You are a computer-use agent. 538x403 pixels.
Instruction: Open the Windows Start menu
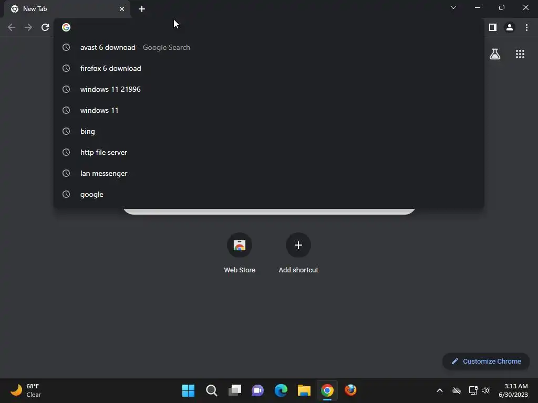coord(188,390)
